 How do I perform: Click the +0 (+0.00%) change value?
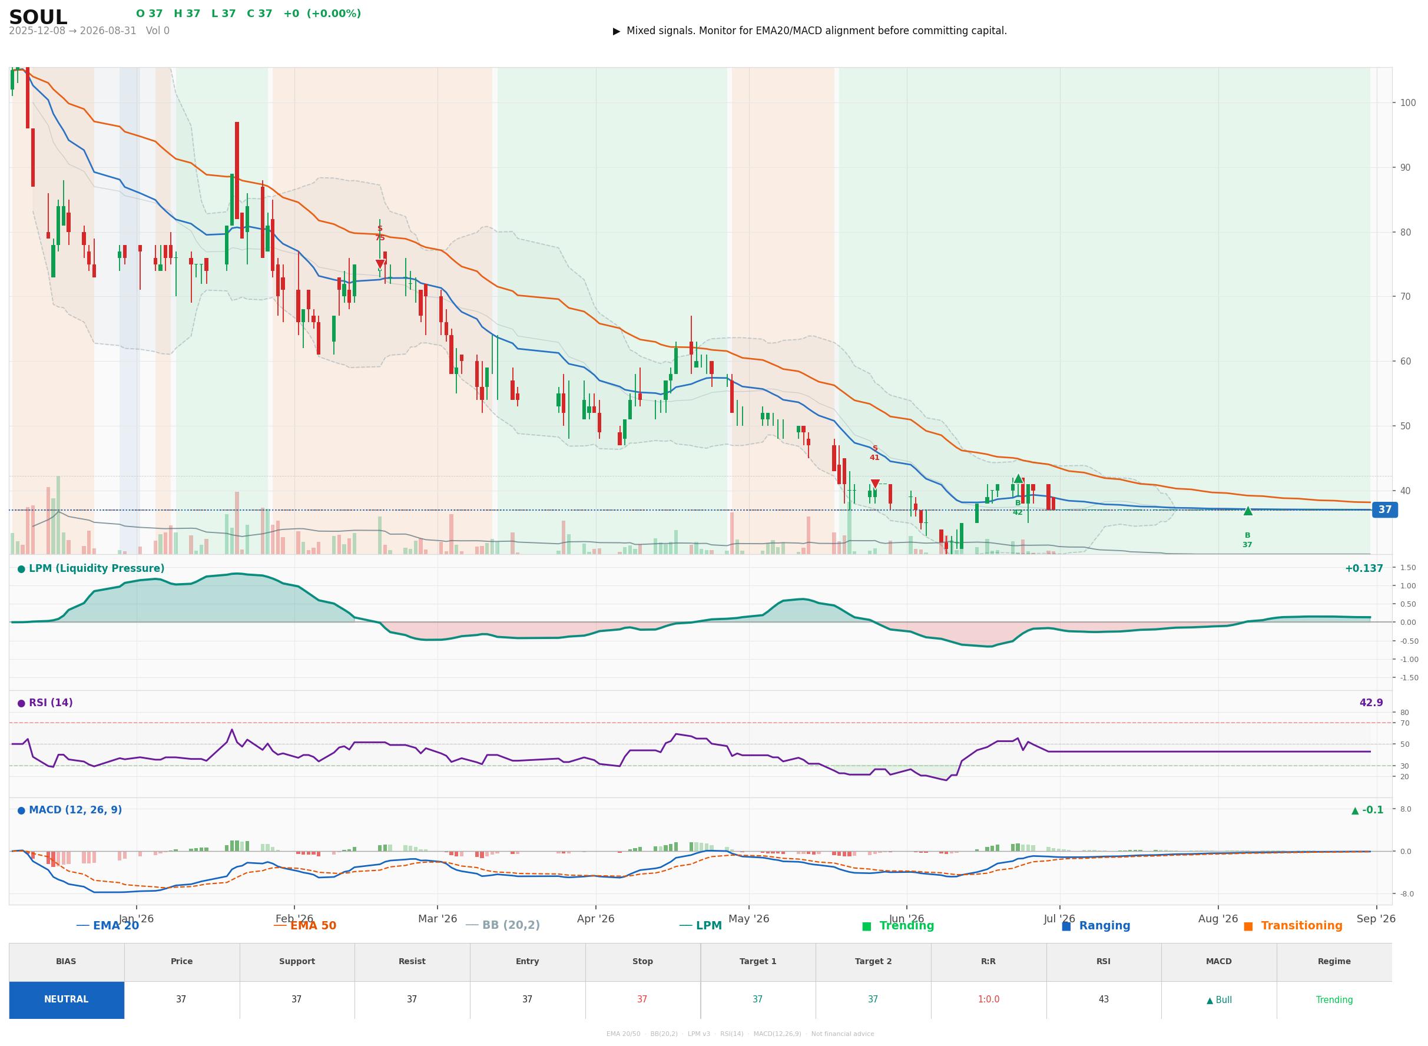(x=322, y=14)
